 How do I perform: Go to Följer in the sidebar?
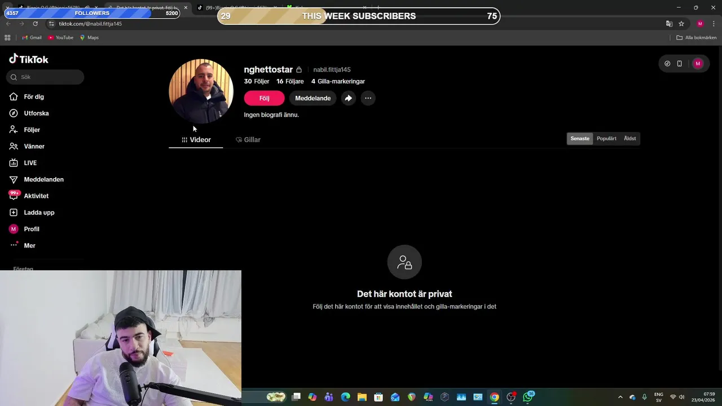[25, 130]
